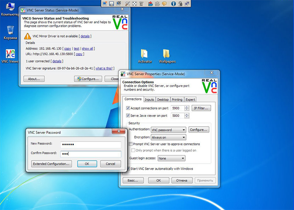Screen dimensions: 294x210
Task: Click the save connection floppy disk icon
Action: (x=112, y=4)
